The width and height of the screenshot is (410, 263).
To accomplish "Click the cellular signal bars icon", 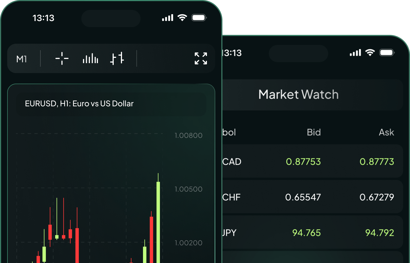I will [167, 17].
